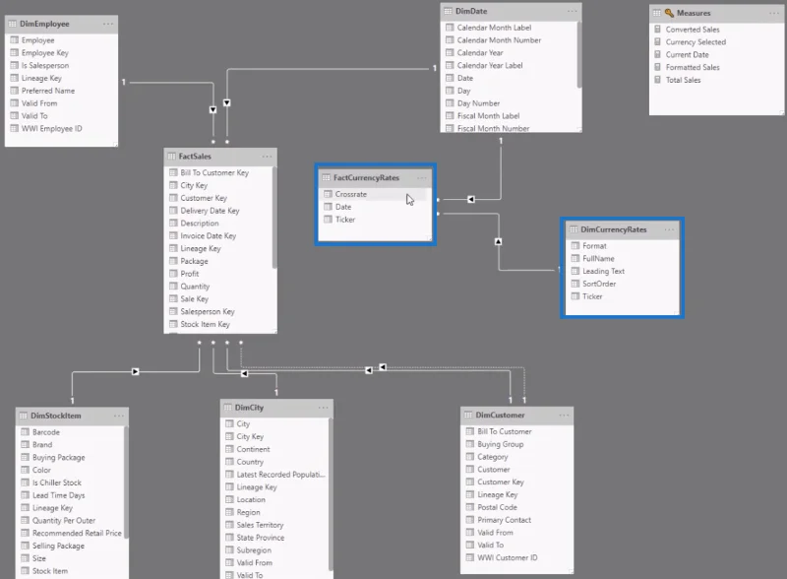
Task: Click the Is Salesperson column icon
Action: point(14,65)
